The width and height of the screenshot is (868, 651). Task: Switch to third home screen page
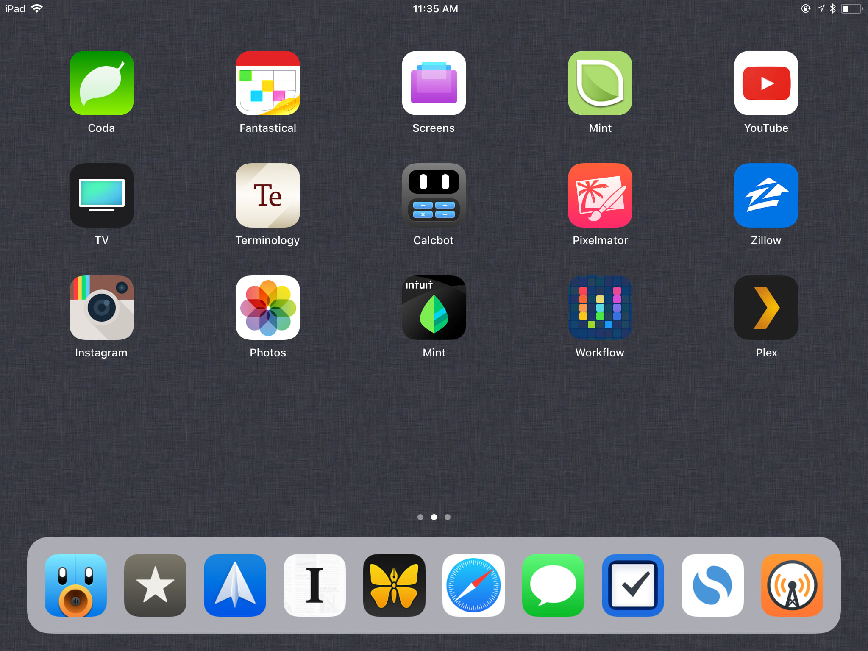point(448,517)
